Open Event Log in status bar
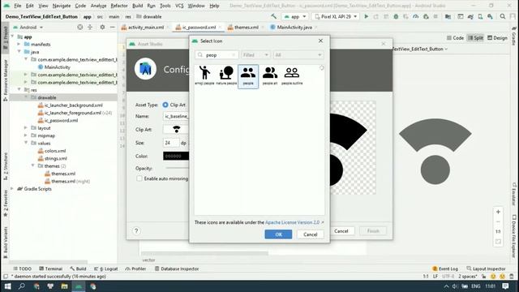The height and width of the screenshot is (292, 519). tap(445, 268)
